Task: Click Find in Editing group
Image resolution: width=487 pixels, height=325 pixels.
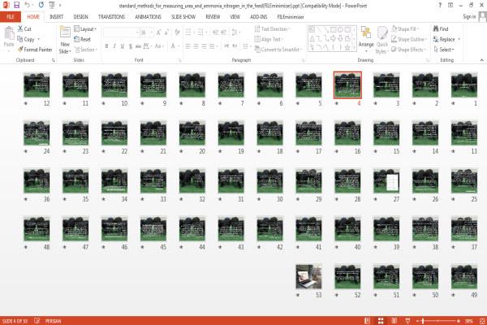Action: click(x=441, y=29)
